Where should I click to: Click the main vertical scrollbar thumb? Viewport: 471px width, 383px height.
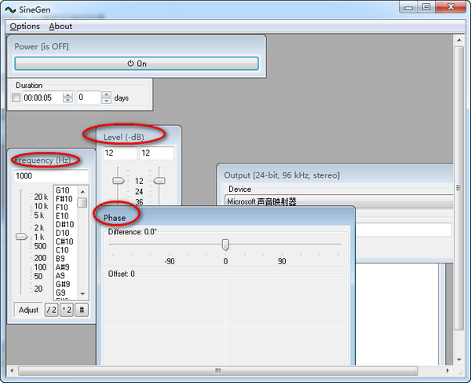[458, 188]
